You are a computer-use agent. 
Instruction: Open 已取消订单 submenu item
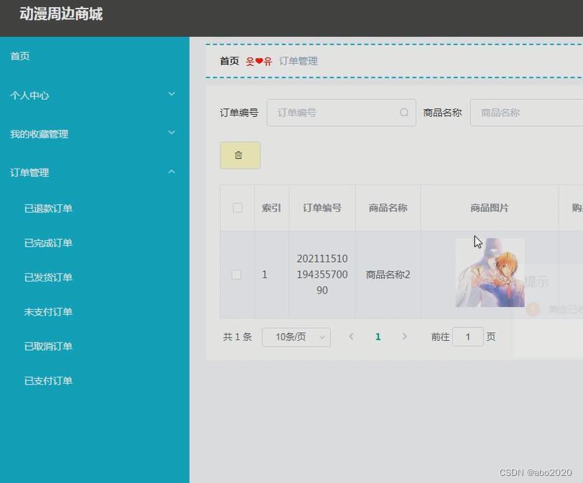(x=48, y=346)
